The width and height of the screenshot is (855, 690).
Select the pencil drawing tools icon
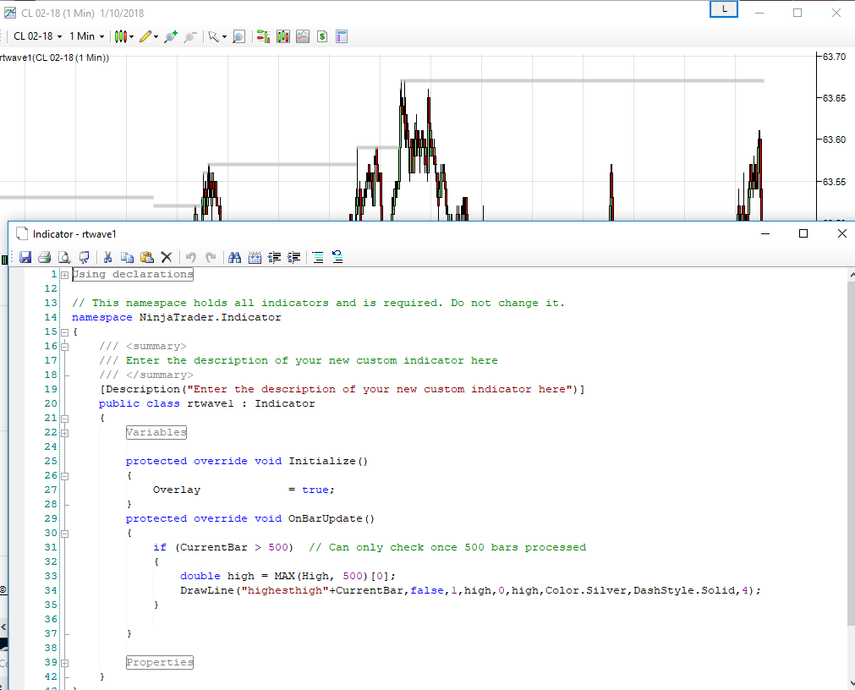[x=145, y=36]
